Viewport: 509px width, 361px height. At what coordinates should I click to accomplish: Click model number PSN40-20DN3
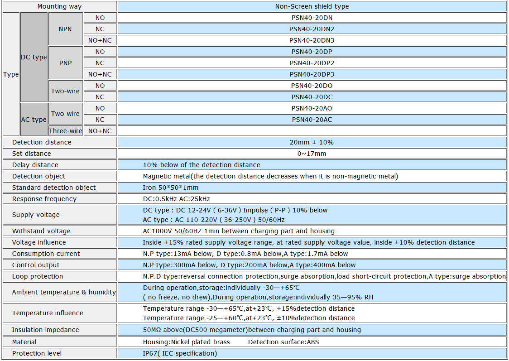pyautogui.click(x=312, y=40)
